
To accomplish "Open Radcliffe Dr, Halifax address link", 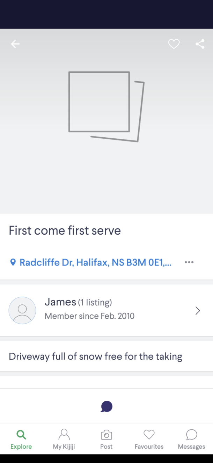I will tap(95, 262).
